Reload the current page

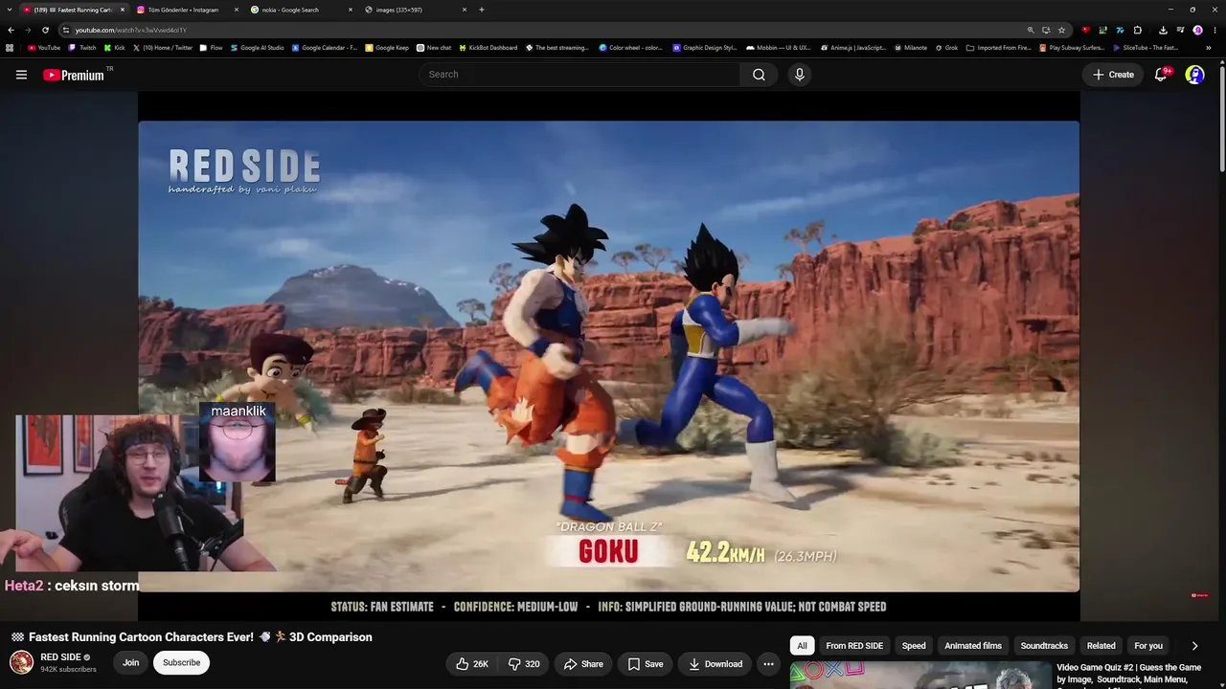pyautogui.click(x=45, y=30)
